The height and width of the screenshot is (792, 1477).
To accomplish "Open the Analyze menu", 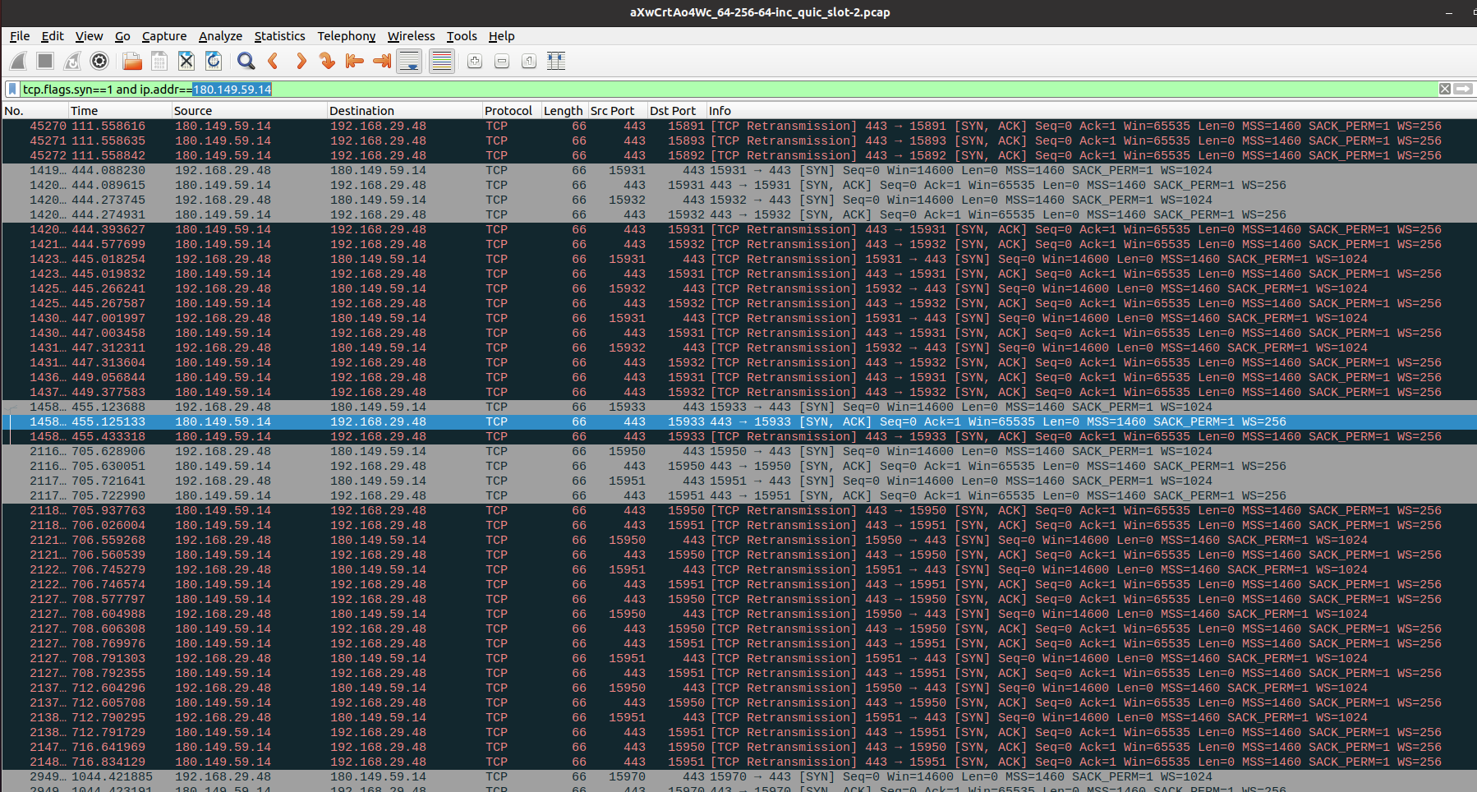I will pyautogui.click(x=220, y=36).
